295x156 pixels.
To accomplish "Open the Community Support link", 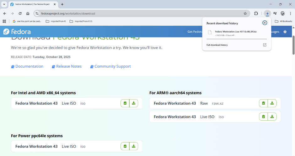I will pyautogui.click(x=112, y=66).
